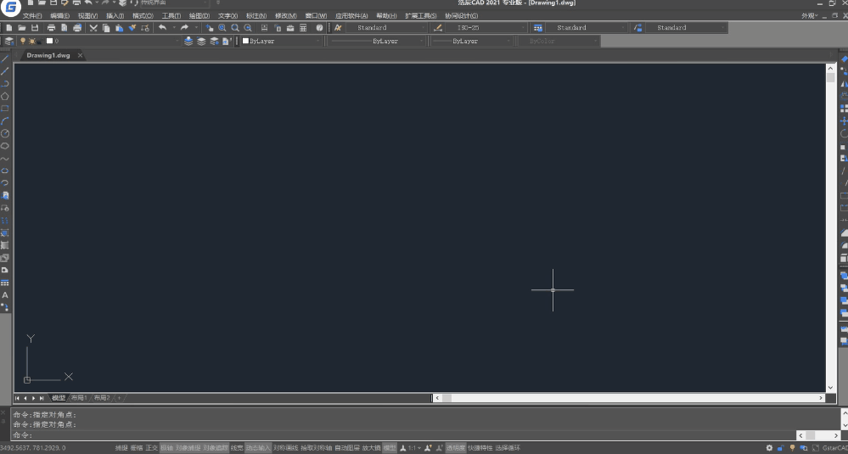Image resolution: width=848 pixels, height=454 pixels.
Task: Click 快捷特性 in the status bar
Action: click(480, 448)
